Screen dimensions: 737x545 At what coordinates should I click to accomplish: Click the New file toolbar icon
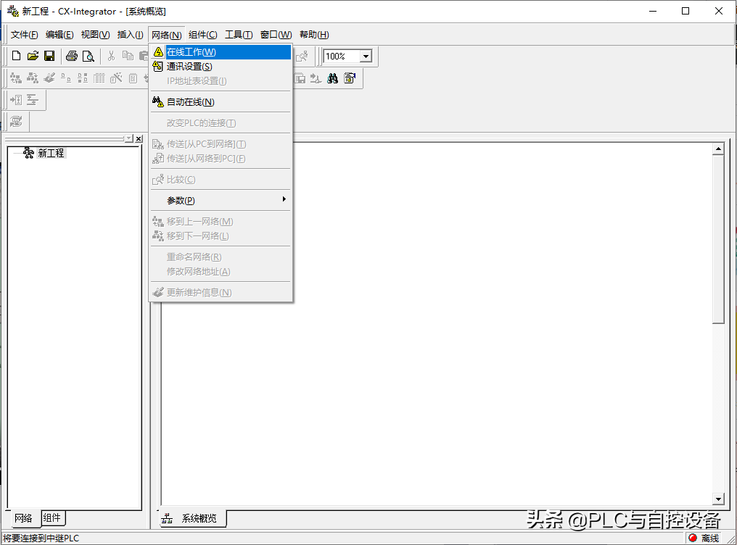coord(16,56)
